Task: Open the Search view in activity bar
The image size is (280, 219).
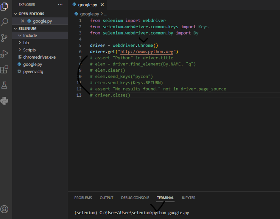Action: [4, 22]
